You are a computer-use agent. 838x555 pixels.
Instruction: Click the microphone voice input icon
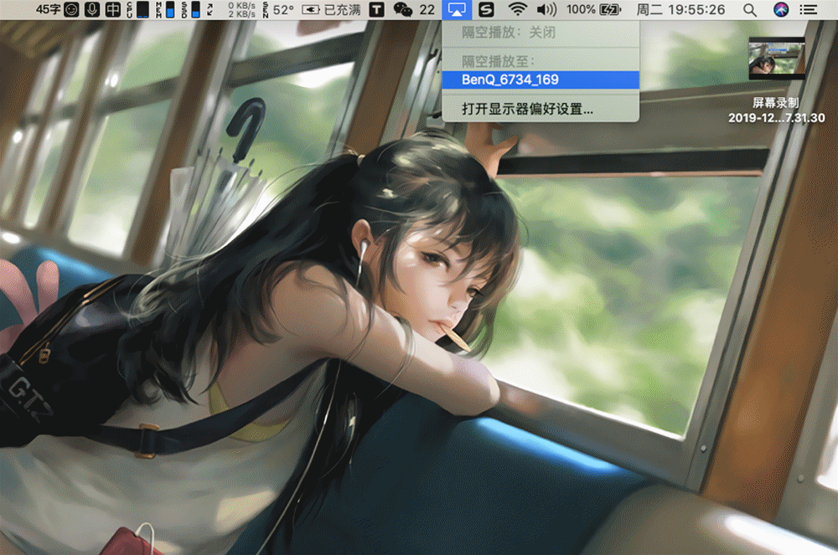[x=92, y=9]
